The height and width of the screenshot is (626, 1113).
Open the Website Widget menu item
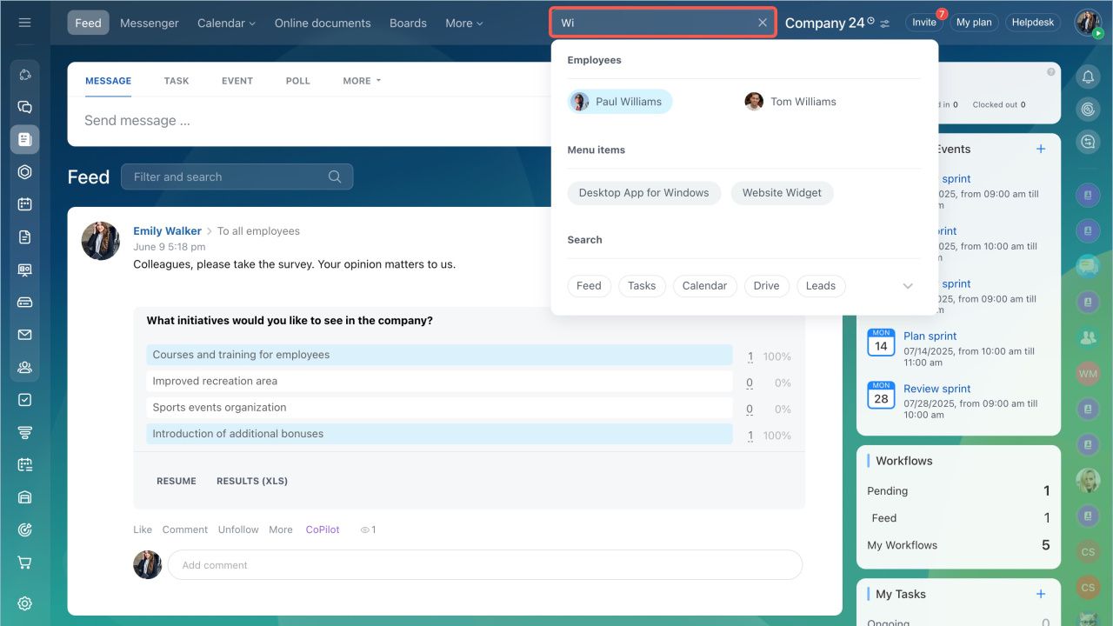(x=782, y=193)
